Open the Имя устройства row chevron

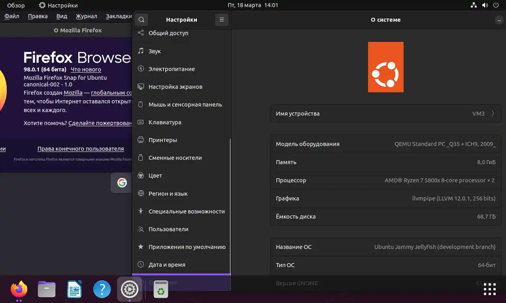(x=493, y=114)
